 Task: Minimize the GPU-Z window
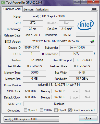77,2
